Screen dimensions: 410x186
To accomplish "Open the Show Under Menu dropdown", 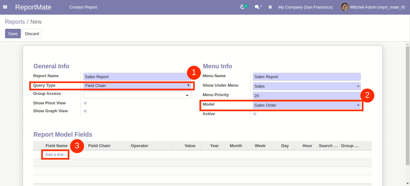I will click(x=306, y=86).
